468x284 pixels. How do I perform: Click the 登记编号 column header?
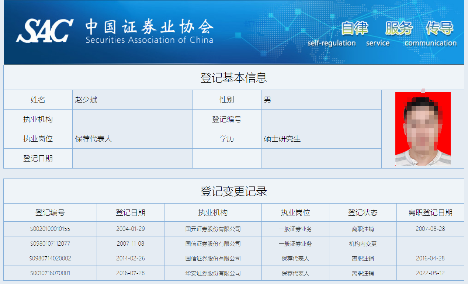pos(50,212)
